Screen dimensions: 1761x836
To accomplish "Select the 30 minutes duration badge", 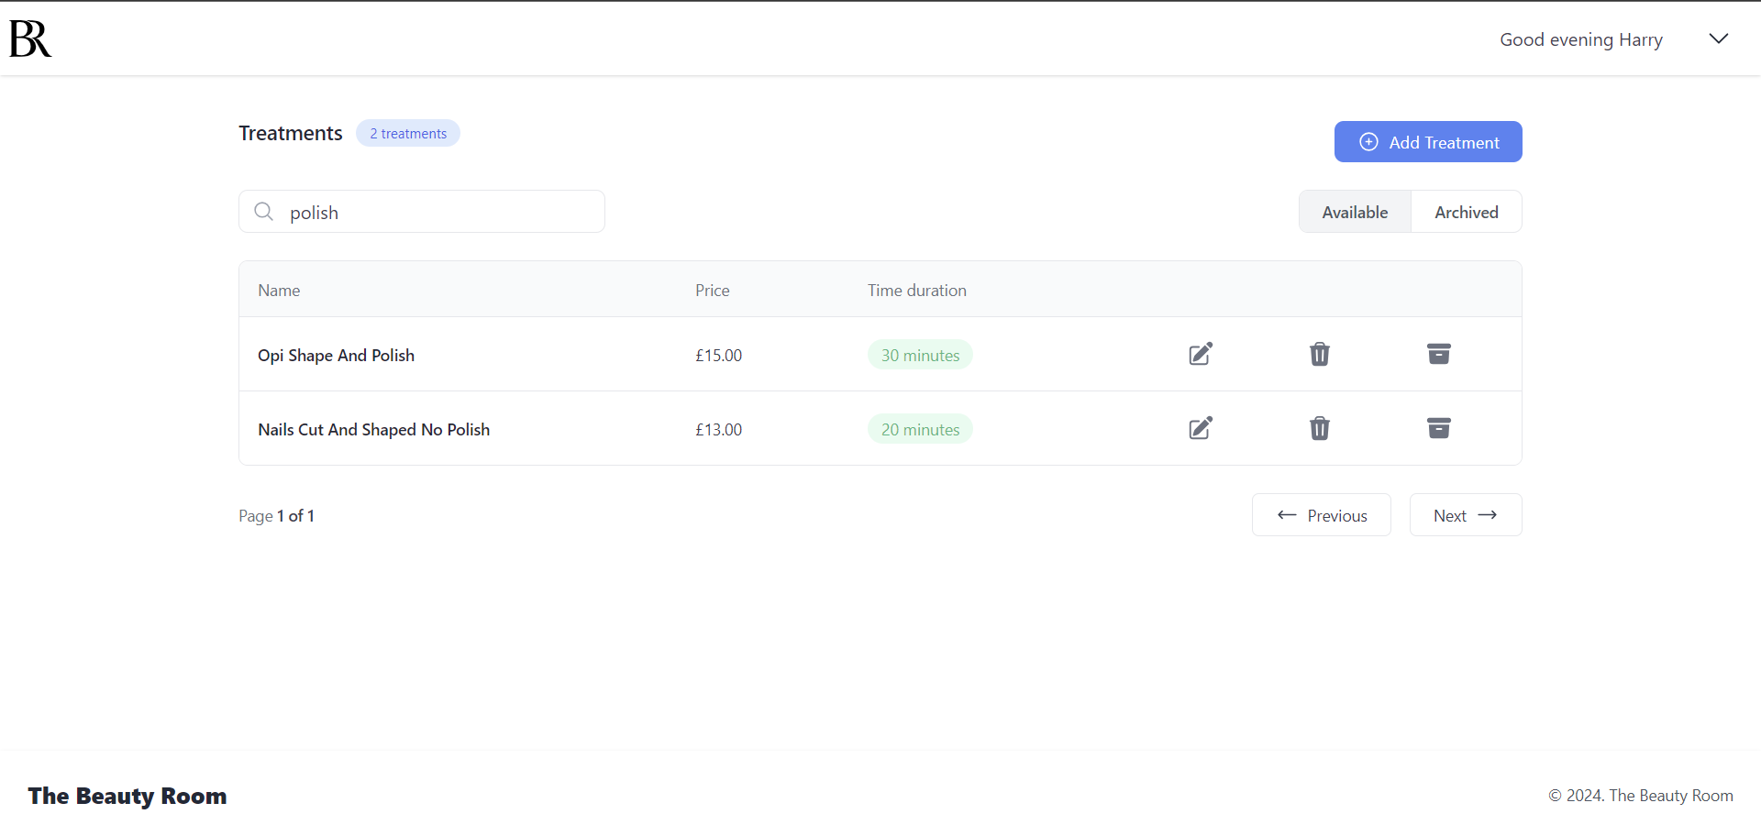I will click(919, 355).
